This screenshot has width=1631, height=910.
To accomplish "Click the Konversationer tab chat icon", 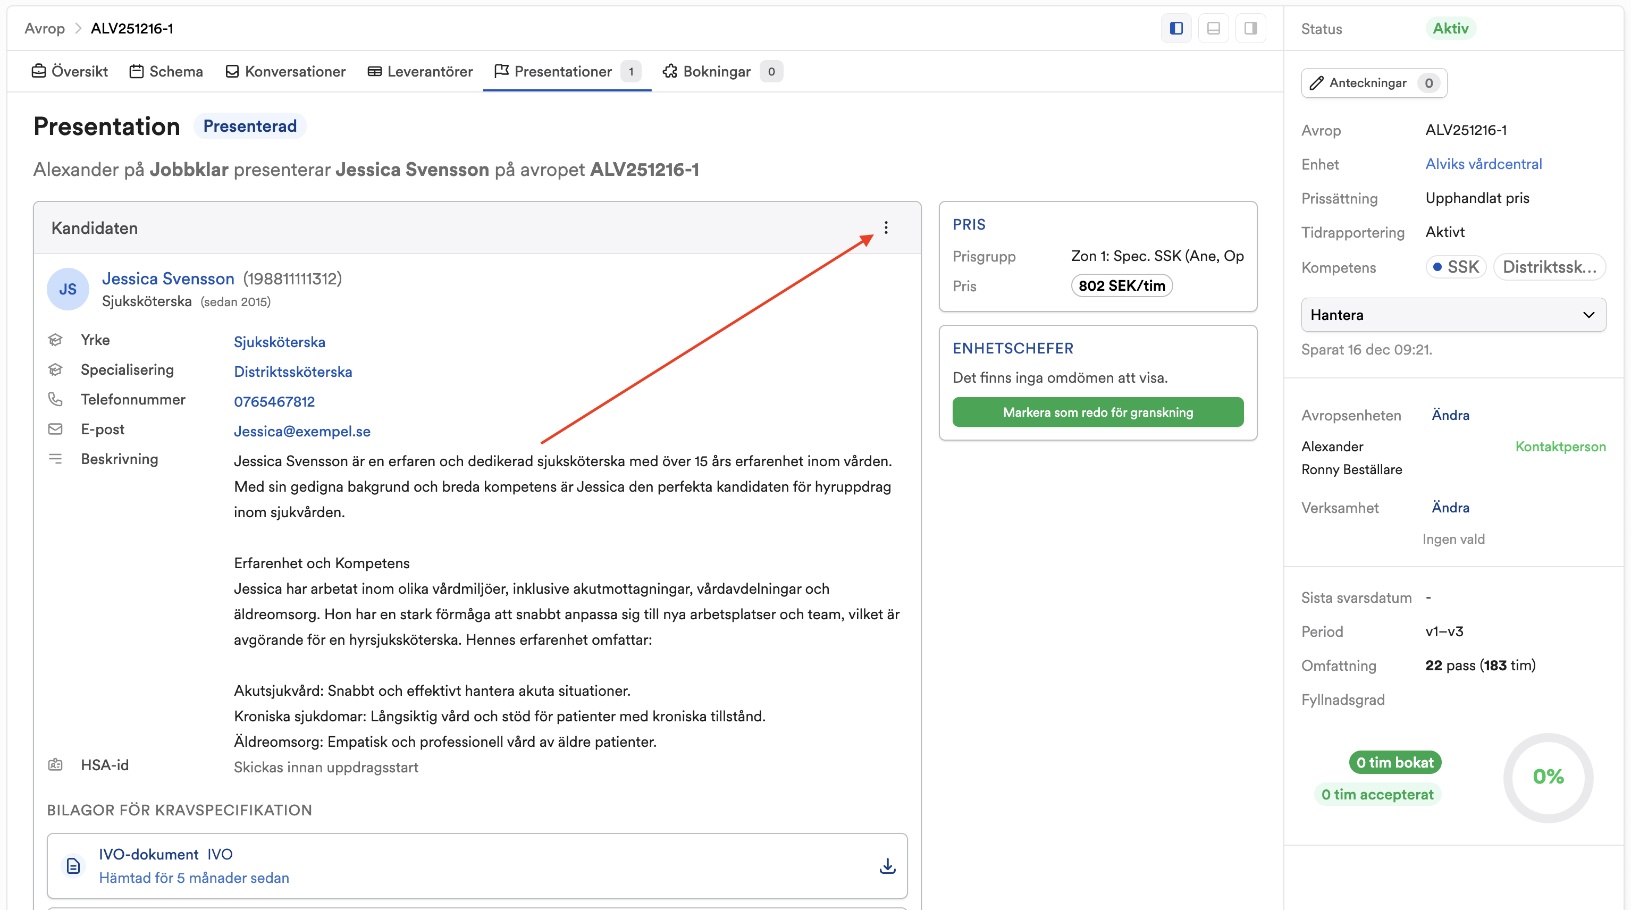I will click(x=232, y=71).
